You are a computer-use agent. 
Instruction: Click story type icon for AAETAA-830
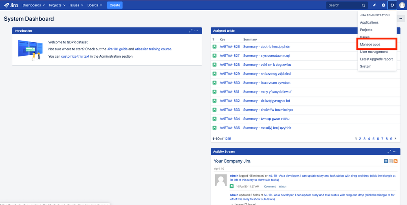(x=214, y=83)
